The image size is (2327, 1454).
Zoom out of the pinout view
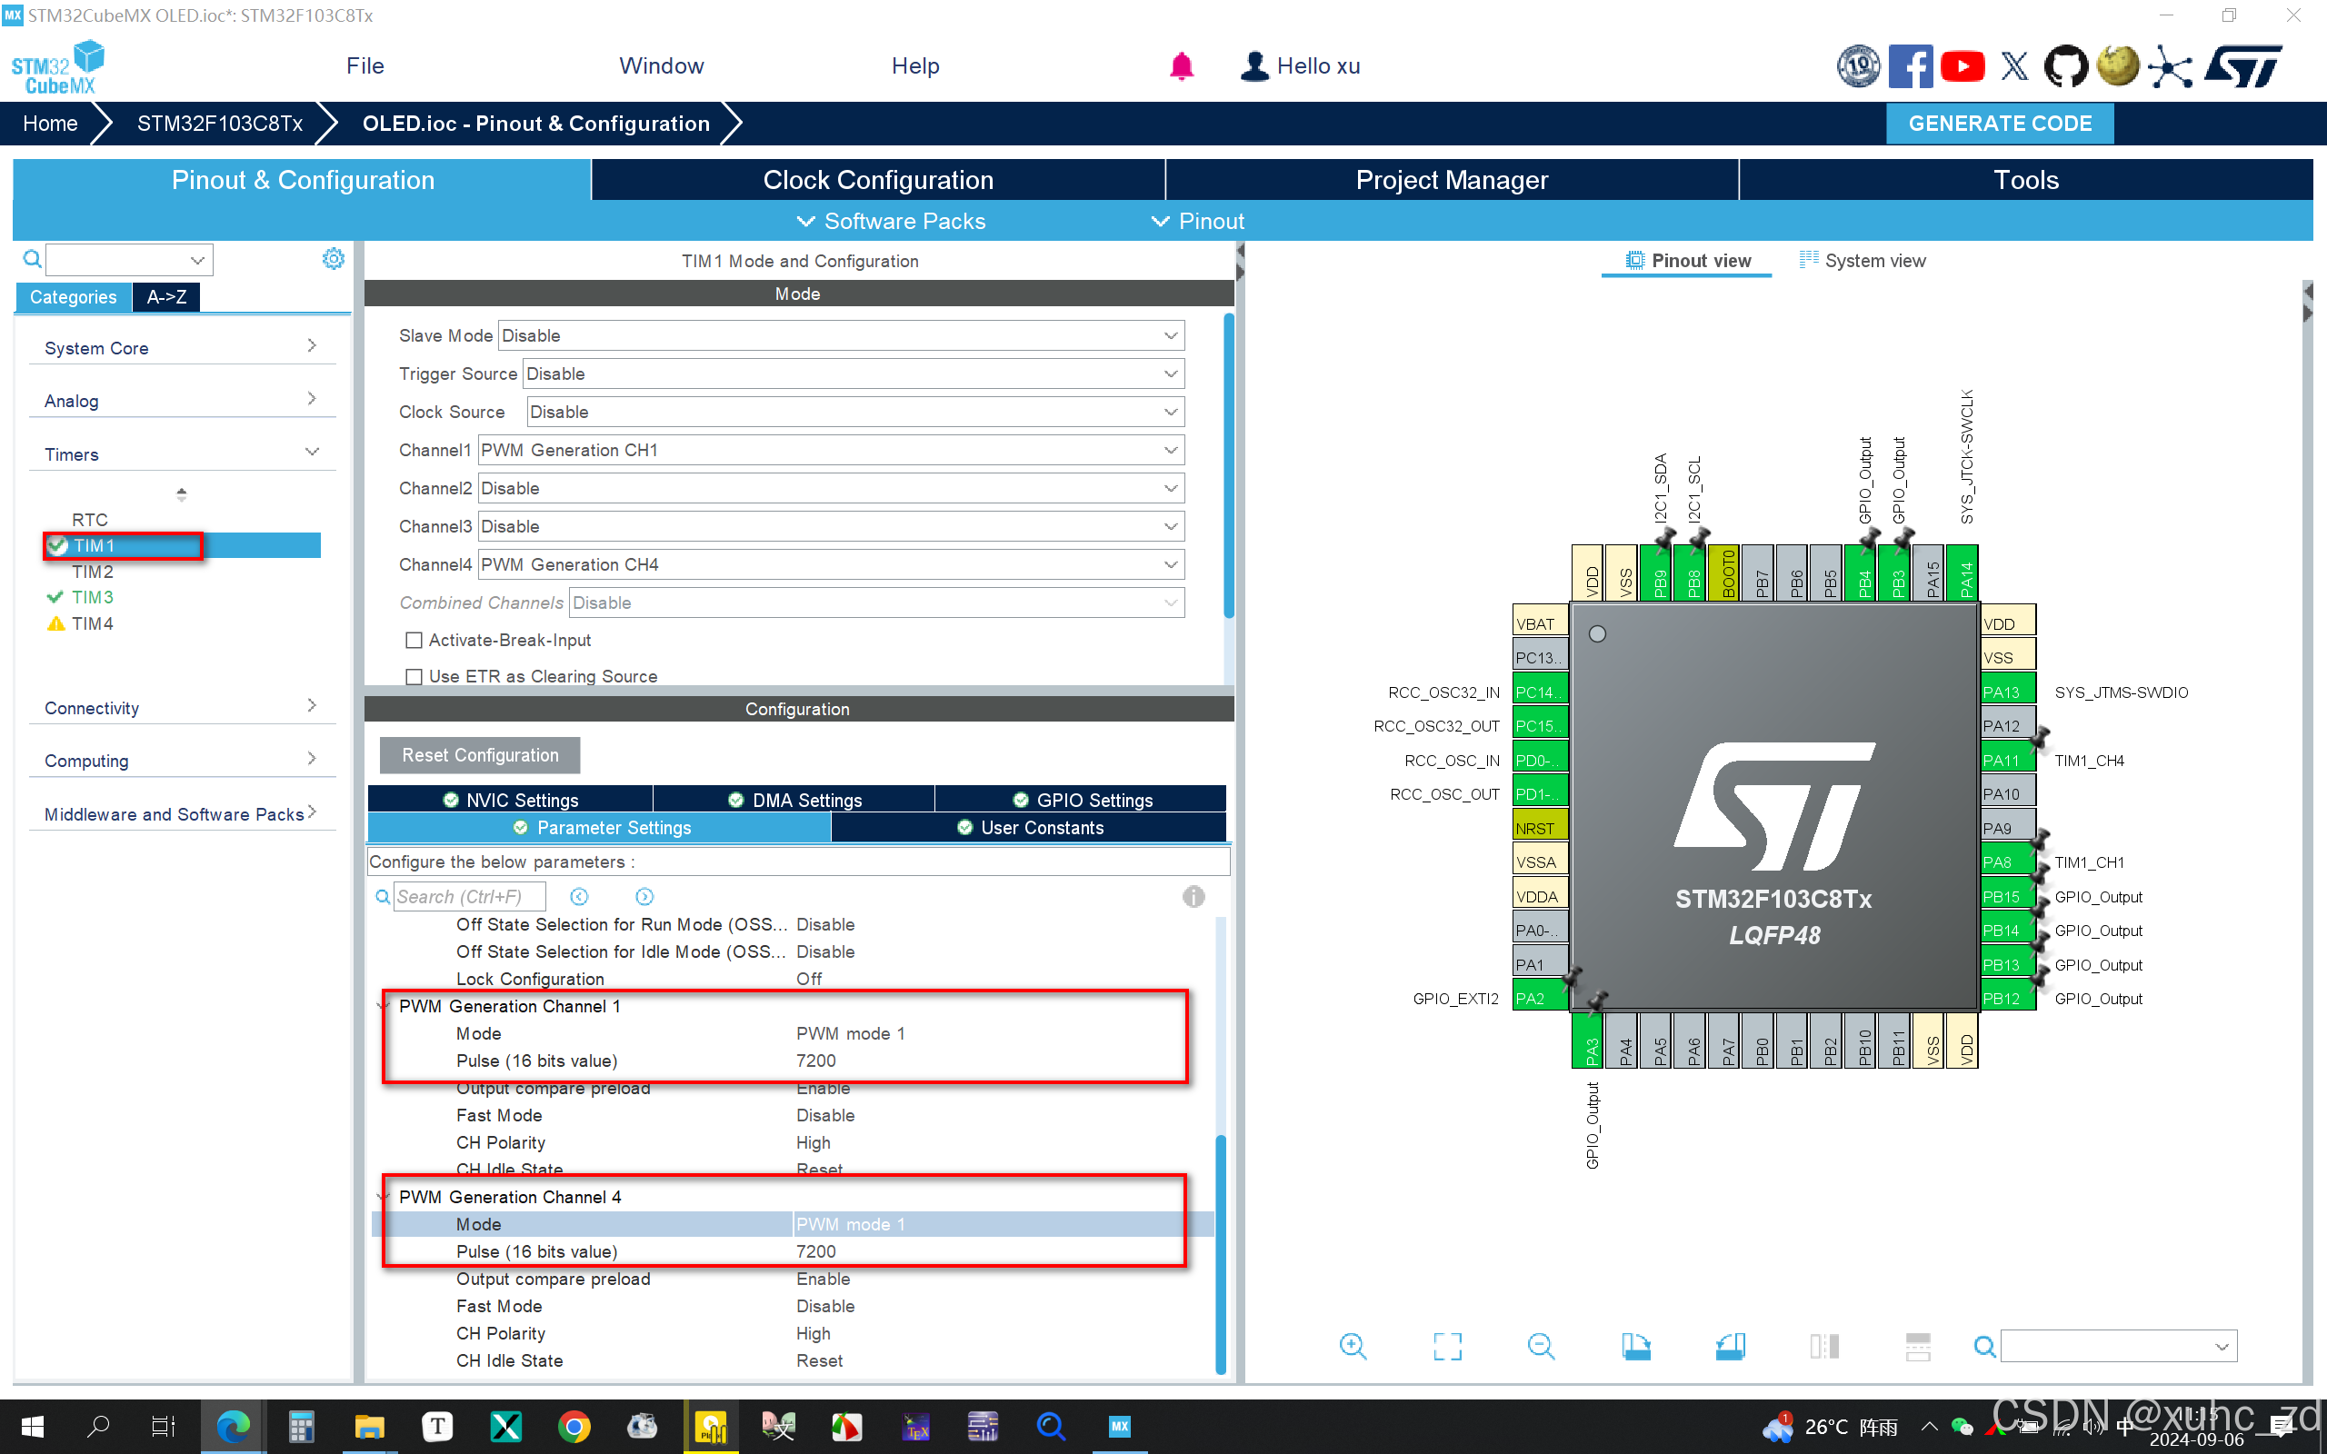[1541, 1345]
